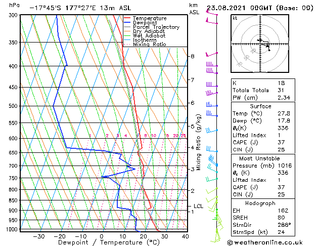Click the LCL marker label

click(x=198, y=206)
